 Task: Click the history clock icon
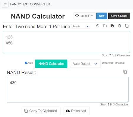[98, 26]
